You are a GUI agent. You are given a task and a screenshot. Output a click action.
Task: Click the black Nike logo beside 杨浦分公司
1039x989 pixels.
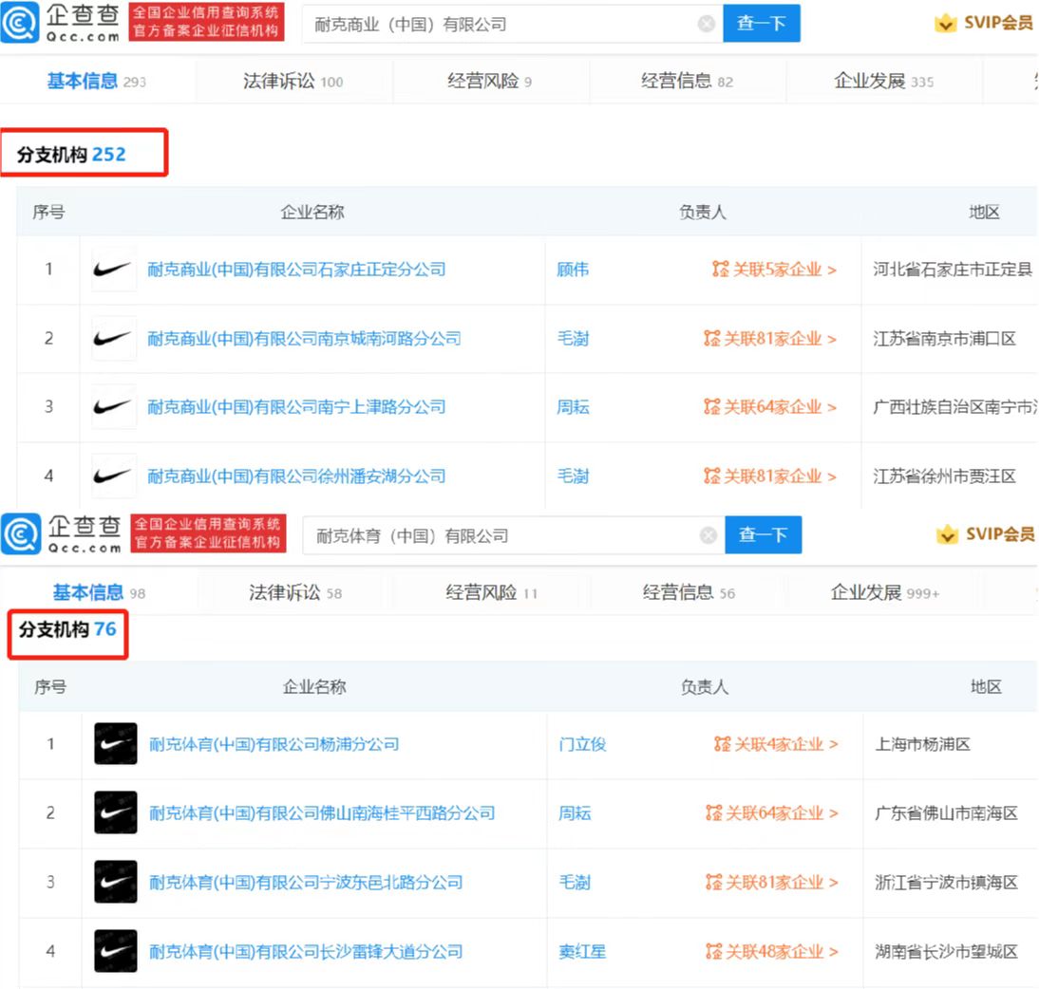tap(115, 743)
